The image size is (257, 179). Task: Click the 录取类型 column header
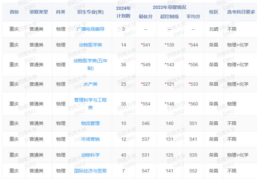39,12
